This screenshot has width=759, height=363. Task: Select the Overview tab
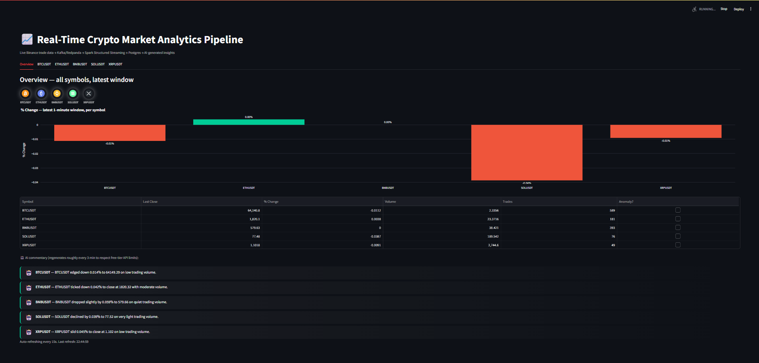(27, 64)
